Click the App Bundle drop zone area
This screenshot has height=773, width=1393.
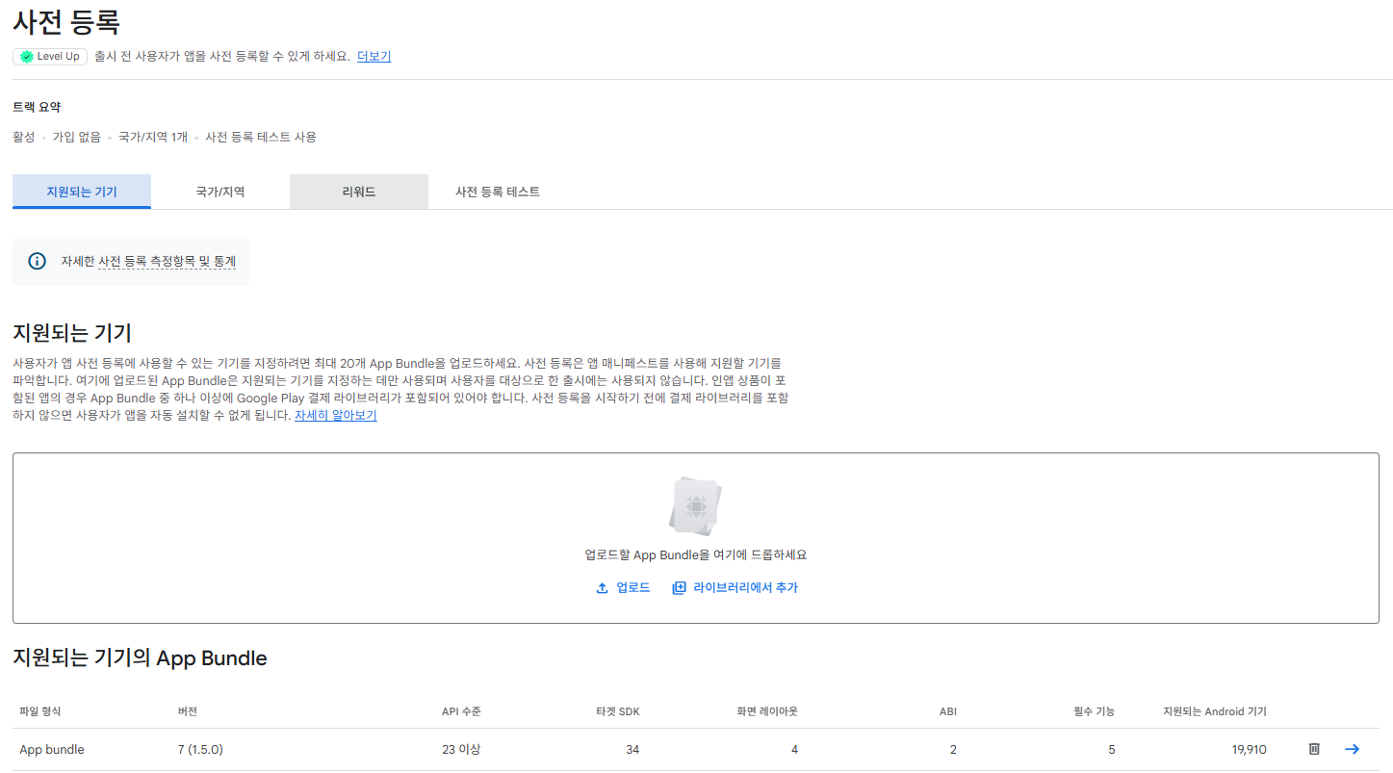pyautogui.click(x=696, y=537)
